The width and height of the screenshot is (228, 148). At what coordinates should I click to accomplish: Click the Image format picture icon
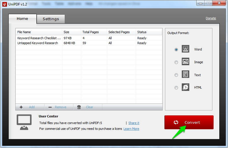186,61
